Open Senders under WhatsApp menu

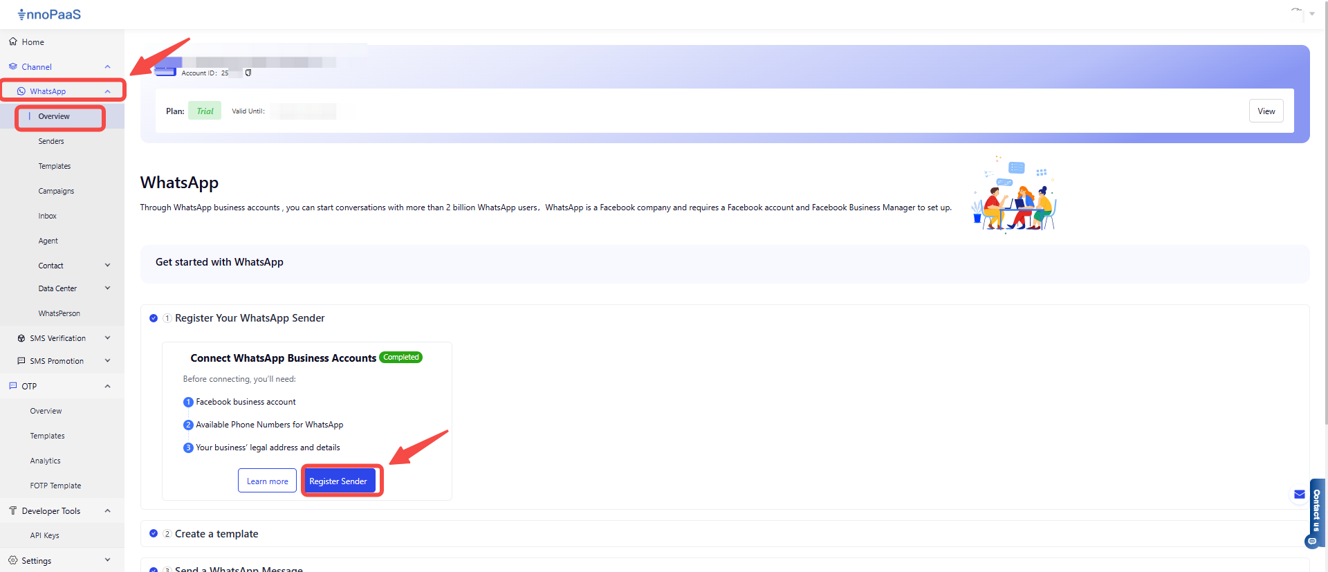tap(51, 141)
